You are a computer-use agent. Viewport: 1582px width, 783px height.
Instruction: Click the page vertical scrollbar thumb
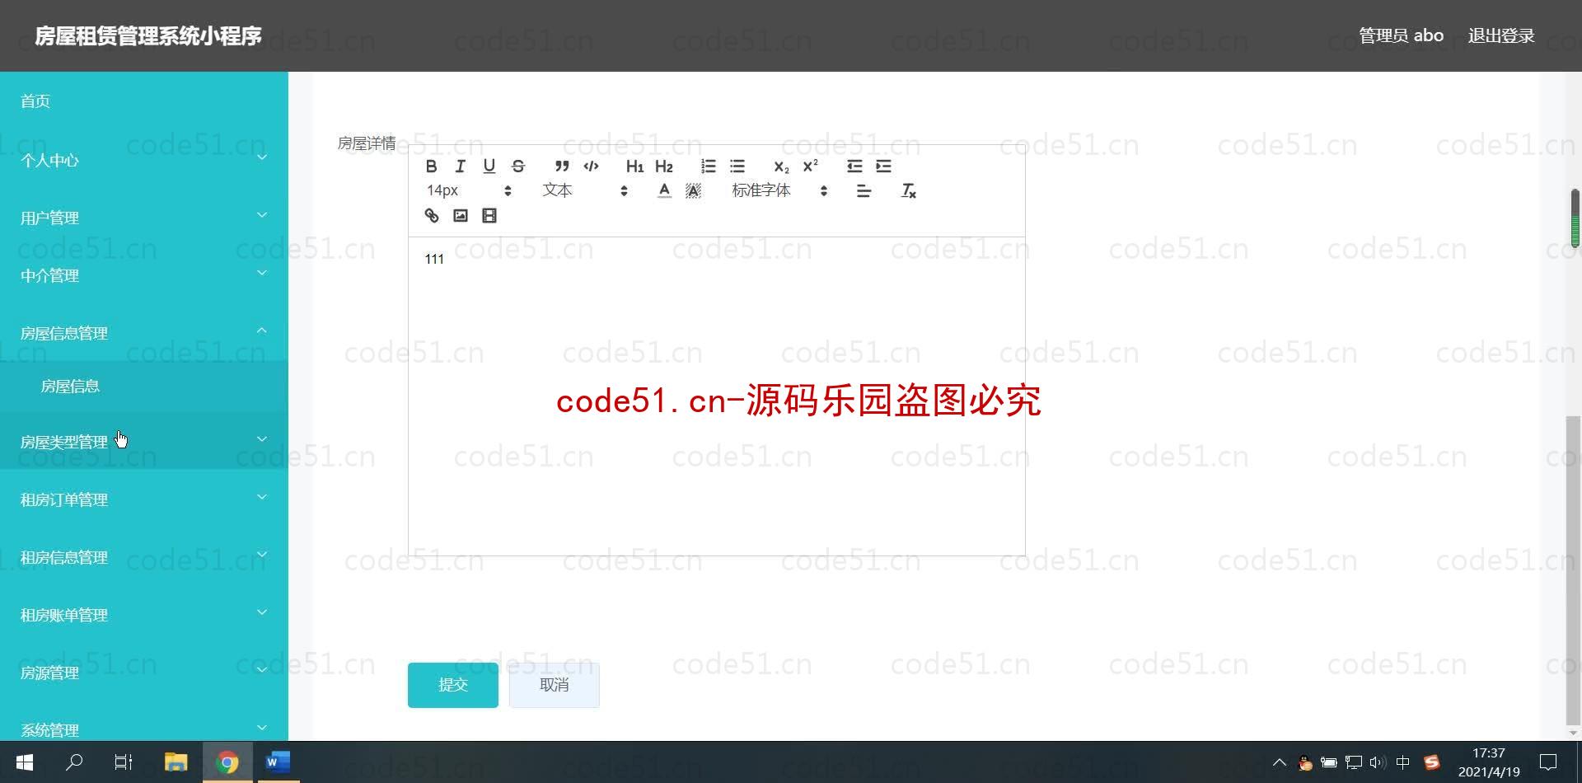coord(1573,569)
